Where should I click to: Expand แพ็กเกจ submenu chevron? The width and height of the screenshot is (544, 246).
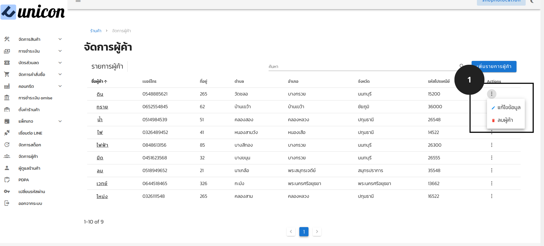point(60,121)
